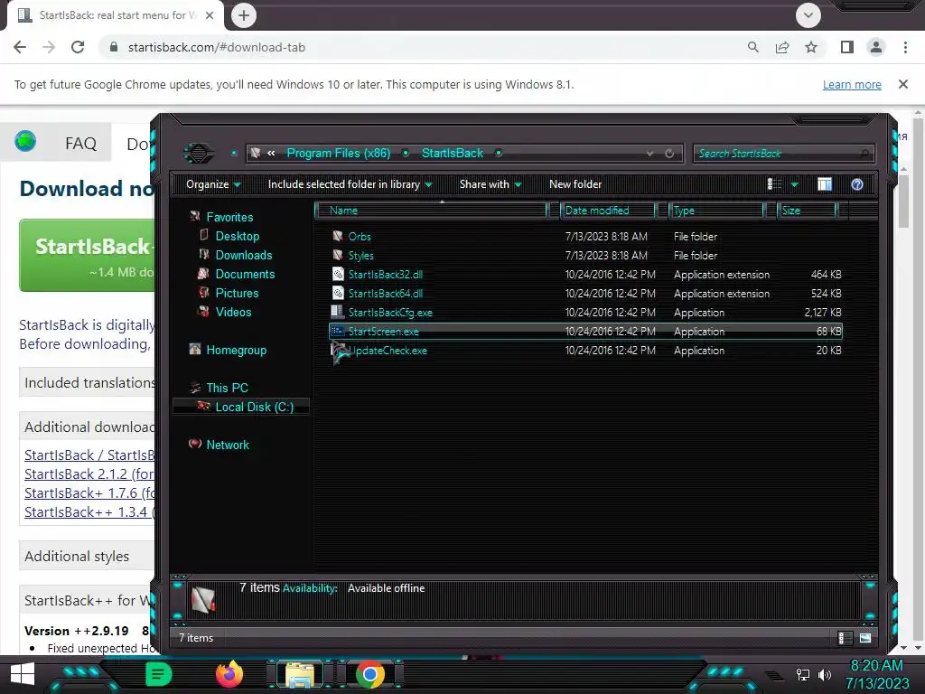This screenshot has width=925, height=694.
Task: Open new Chrome tab with plus button
Action: 244,15
